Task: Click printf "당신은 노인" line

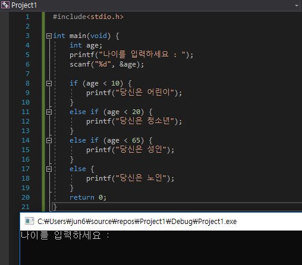Action: 130,178
